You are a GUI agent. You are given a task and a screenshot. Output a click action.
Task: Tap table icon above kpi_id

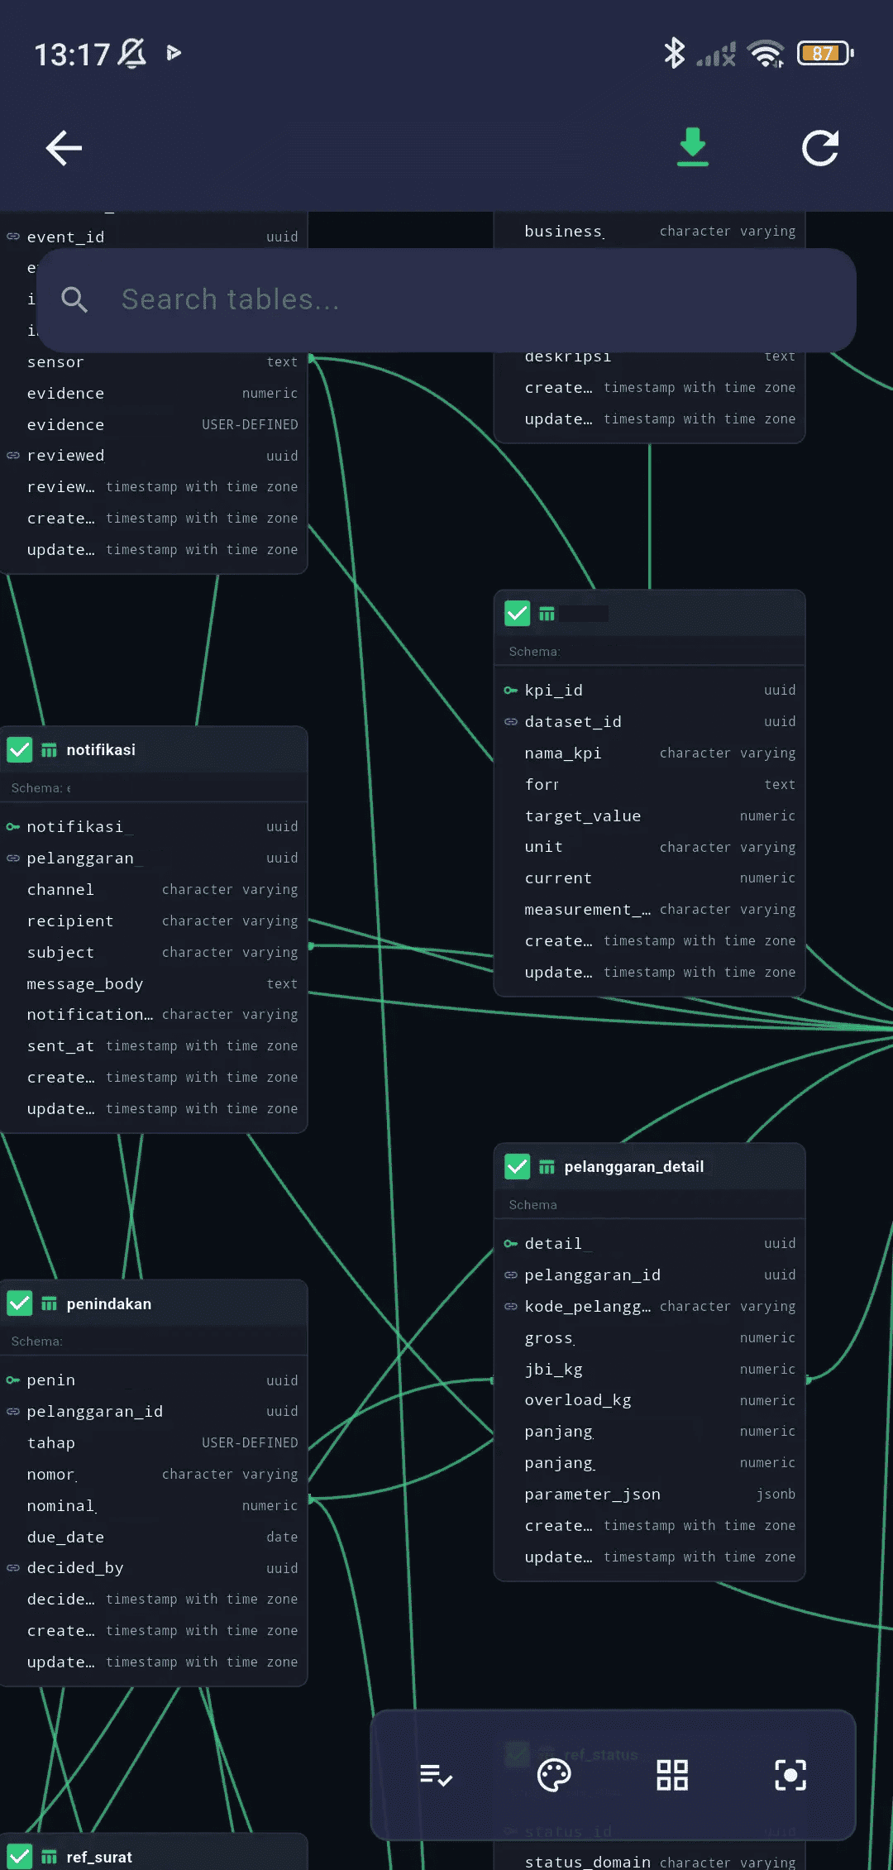point(547,614)
